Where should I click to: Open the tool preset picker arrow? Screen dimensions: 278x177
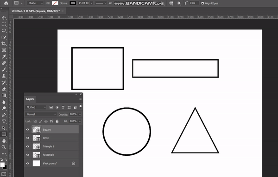click(22, 3)
